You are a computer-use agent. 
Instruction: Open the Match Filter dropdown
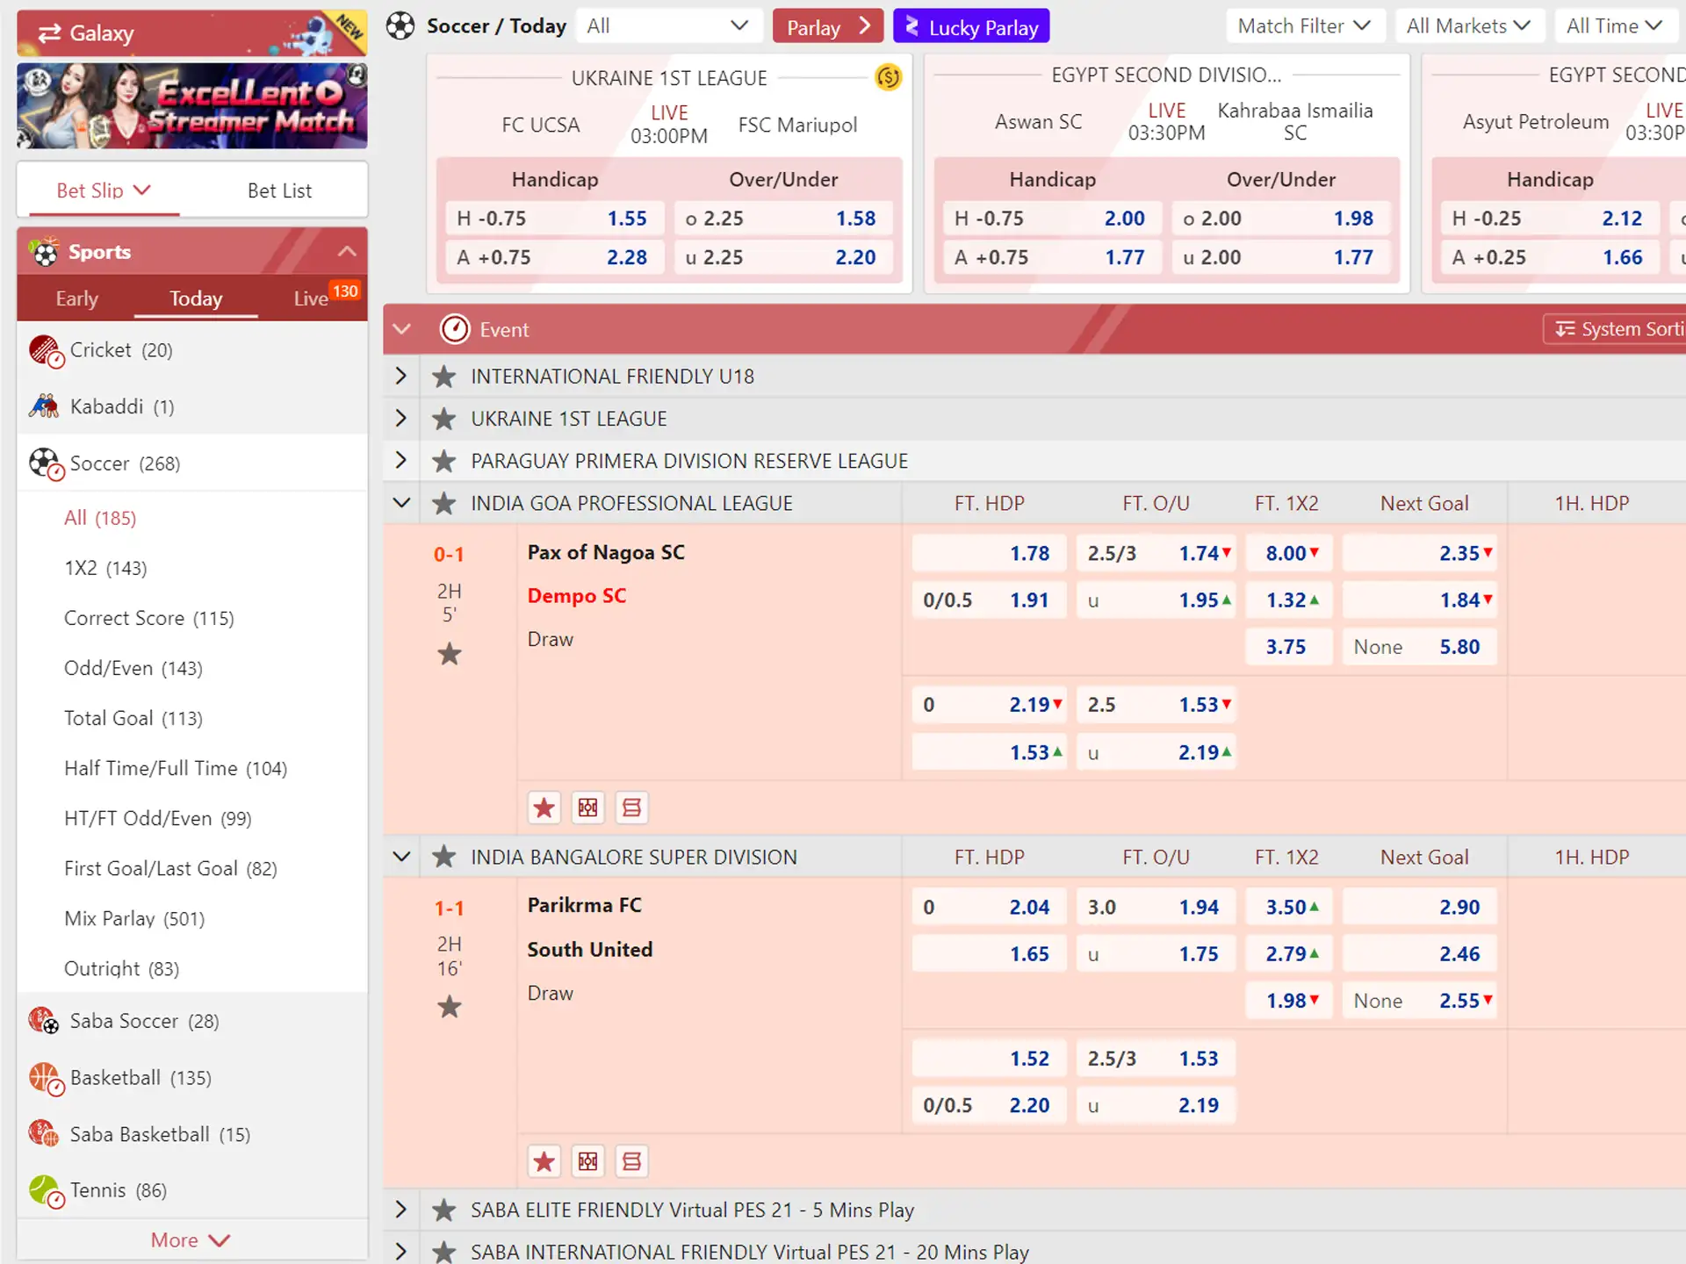coord(1305,25)
